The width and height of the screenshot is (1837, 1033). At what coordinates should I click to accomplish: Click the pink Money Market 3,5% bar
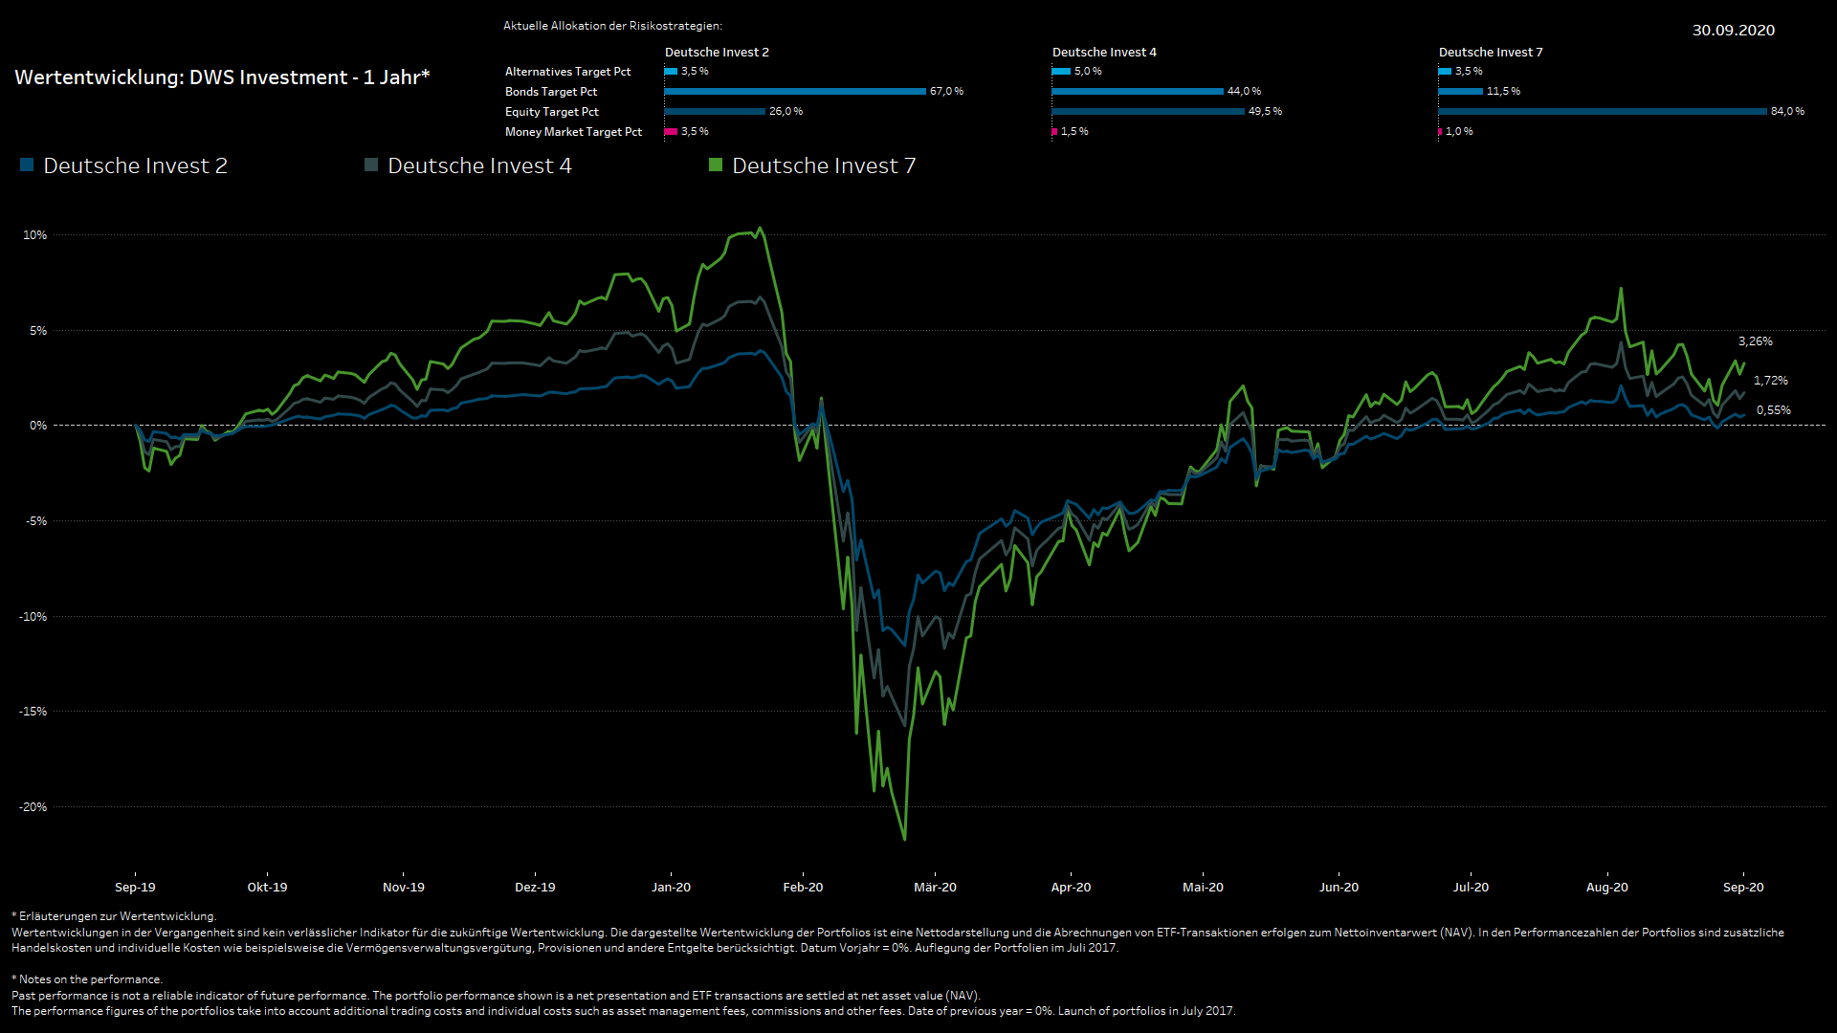coord(671,132)
